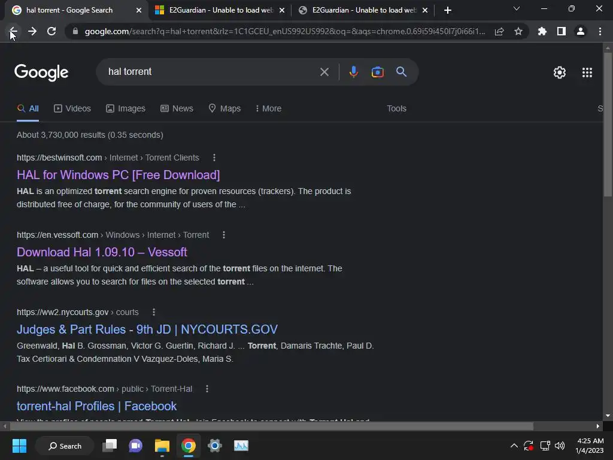Open 'Download Hal 1.09.10 – Vessoft' result
Image resolution: width=613 pixels, height=460 pixels.
[102, 252]
